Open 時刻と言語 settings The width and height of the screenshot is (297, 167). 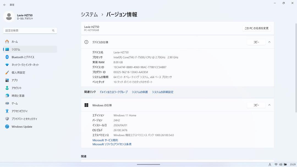point(30,96)
